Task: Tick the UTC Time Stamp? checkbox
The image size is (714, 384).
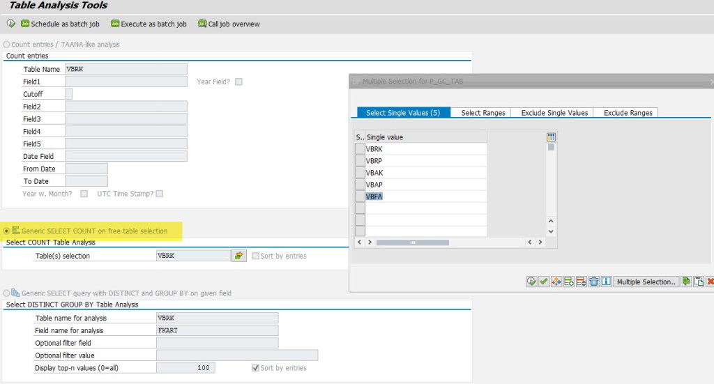Action: pyautogui.click(x=160, y=194)
